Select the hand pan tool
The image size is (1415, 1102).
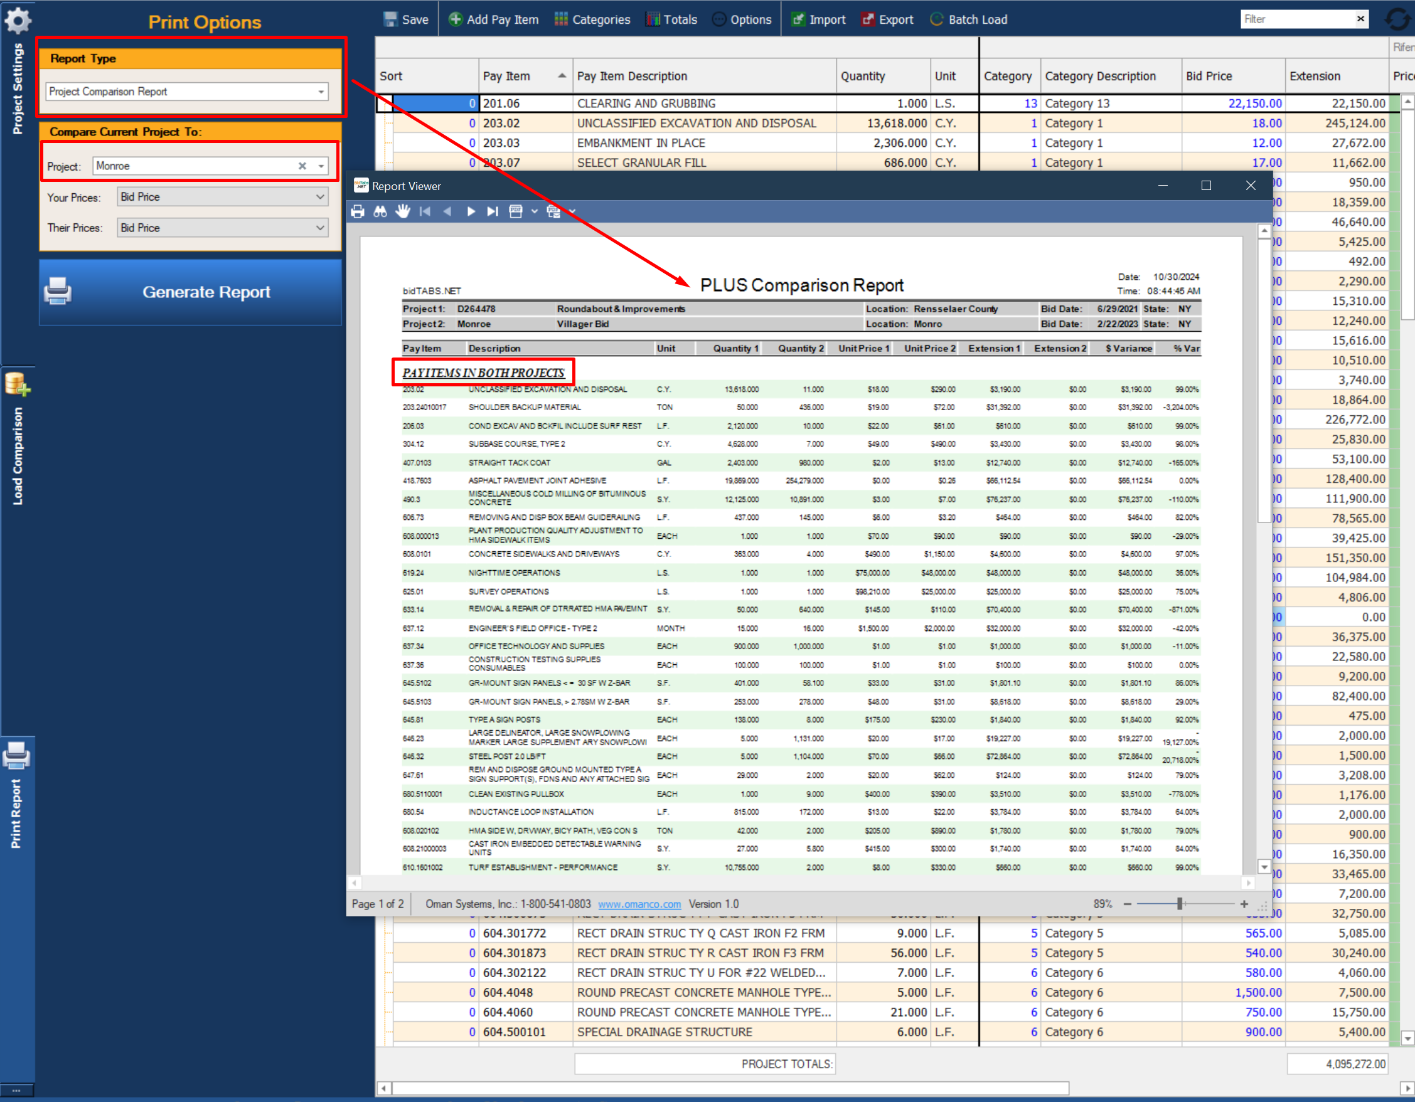[x=402, y=211]
